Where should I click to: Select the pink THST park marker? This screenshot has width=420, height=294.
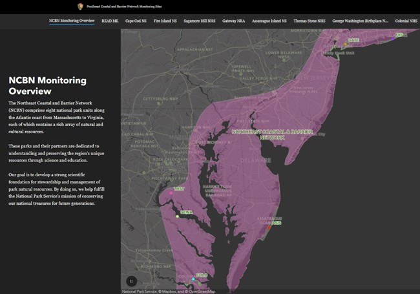click(x=171, y=193)
